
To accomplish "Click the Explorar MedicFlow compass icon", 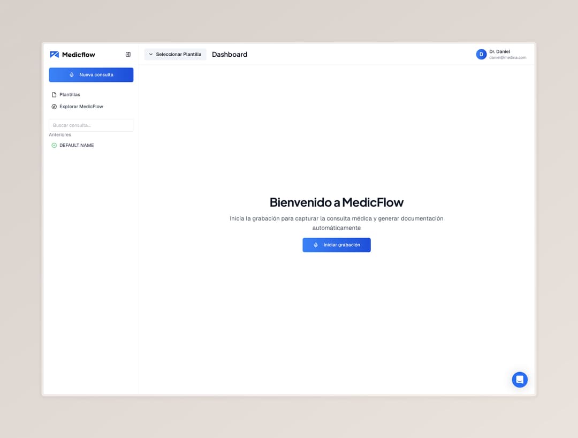I will [x=54, y=107].
